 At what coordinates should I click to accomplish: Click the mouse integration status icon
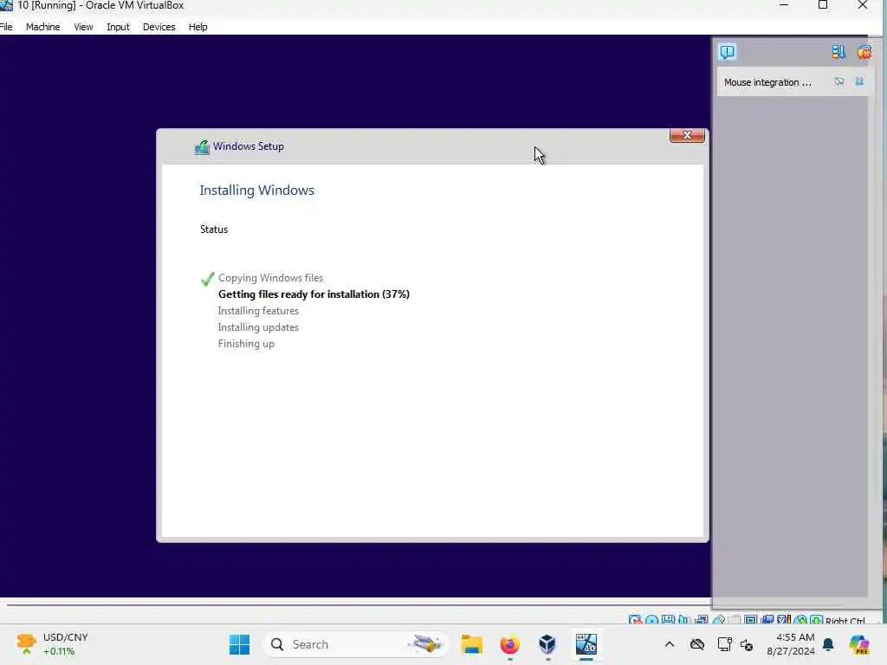click(x=800, y=620)
